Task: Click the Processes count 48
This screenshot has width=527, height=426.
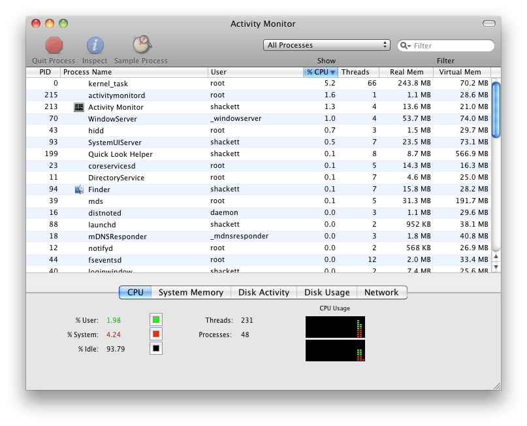Action: click(x=245, y=335)
